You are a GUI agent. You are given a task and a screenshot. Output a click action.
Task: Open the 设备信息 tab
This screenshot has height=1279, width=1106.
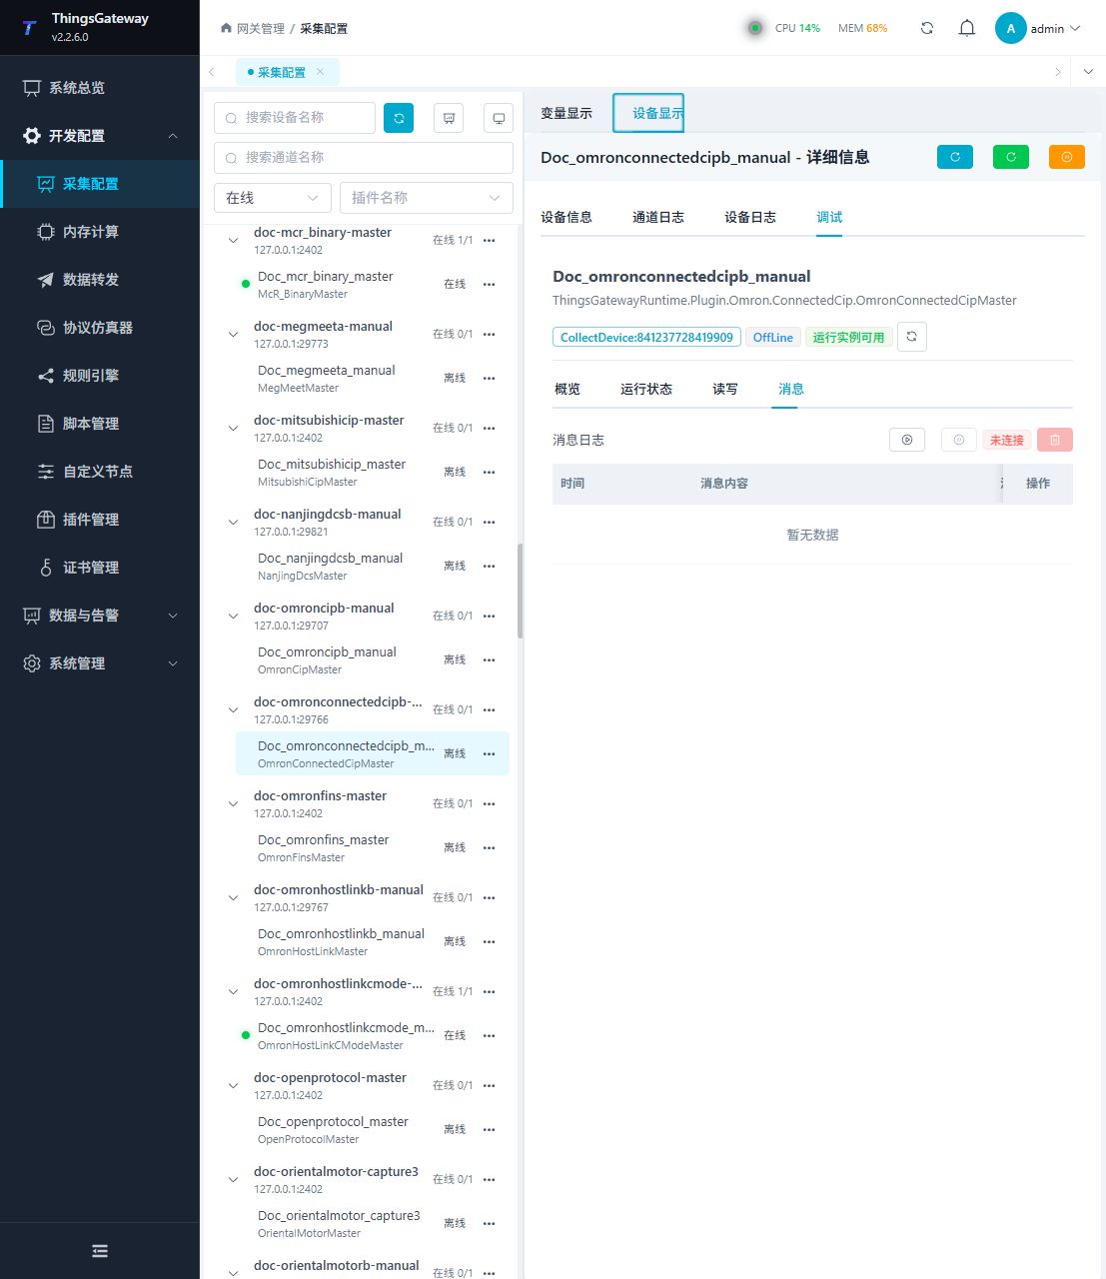566,217
